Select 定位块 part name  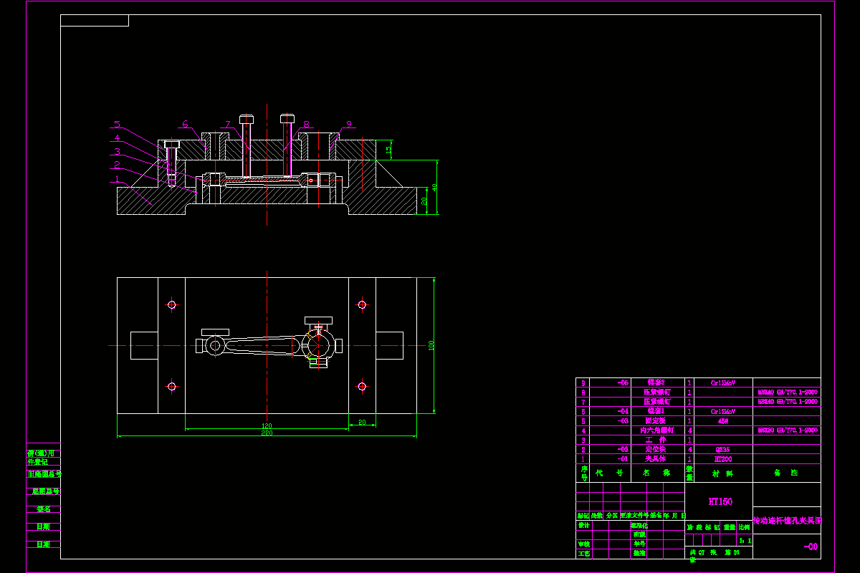coord(656,449)
